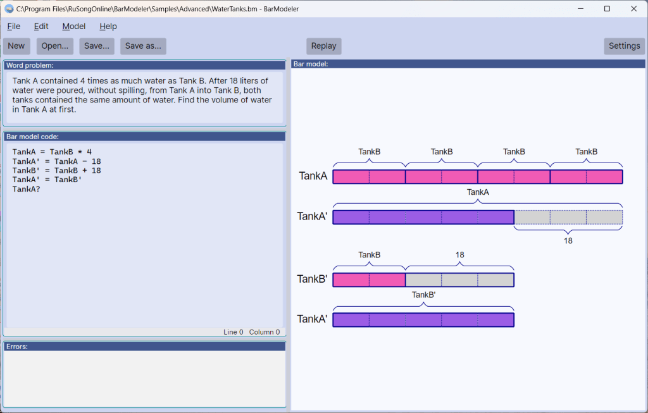Place the cursor on the 'TankA?' code line

26,189
